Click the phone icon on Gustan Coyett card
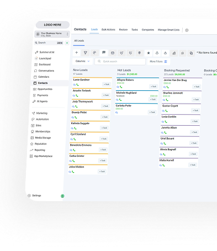217x251 pixels. (x=166, y=111)
